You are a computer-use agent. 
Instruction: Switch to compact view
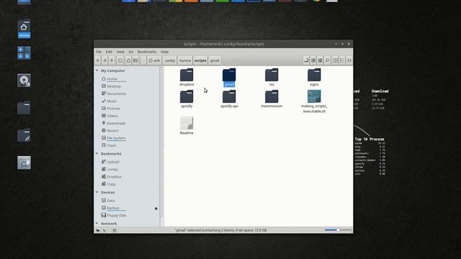[349, 60]
